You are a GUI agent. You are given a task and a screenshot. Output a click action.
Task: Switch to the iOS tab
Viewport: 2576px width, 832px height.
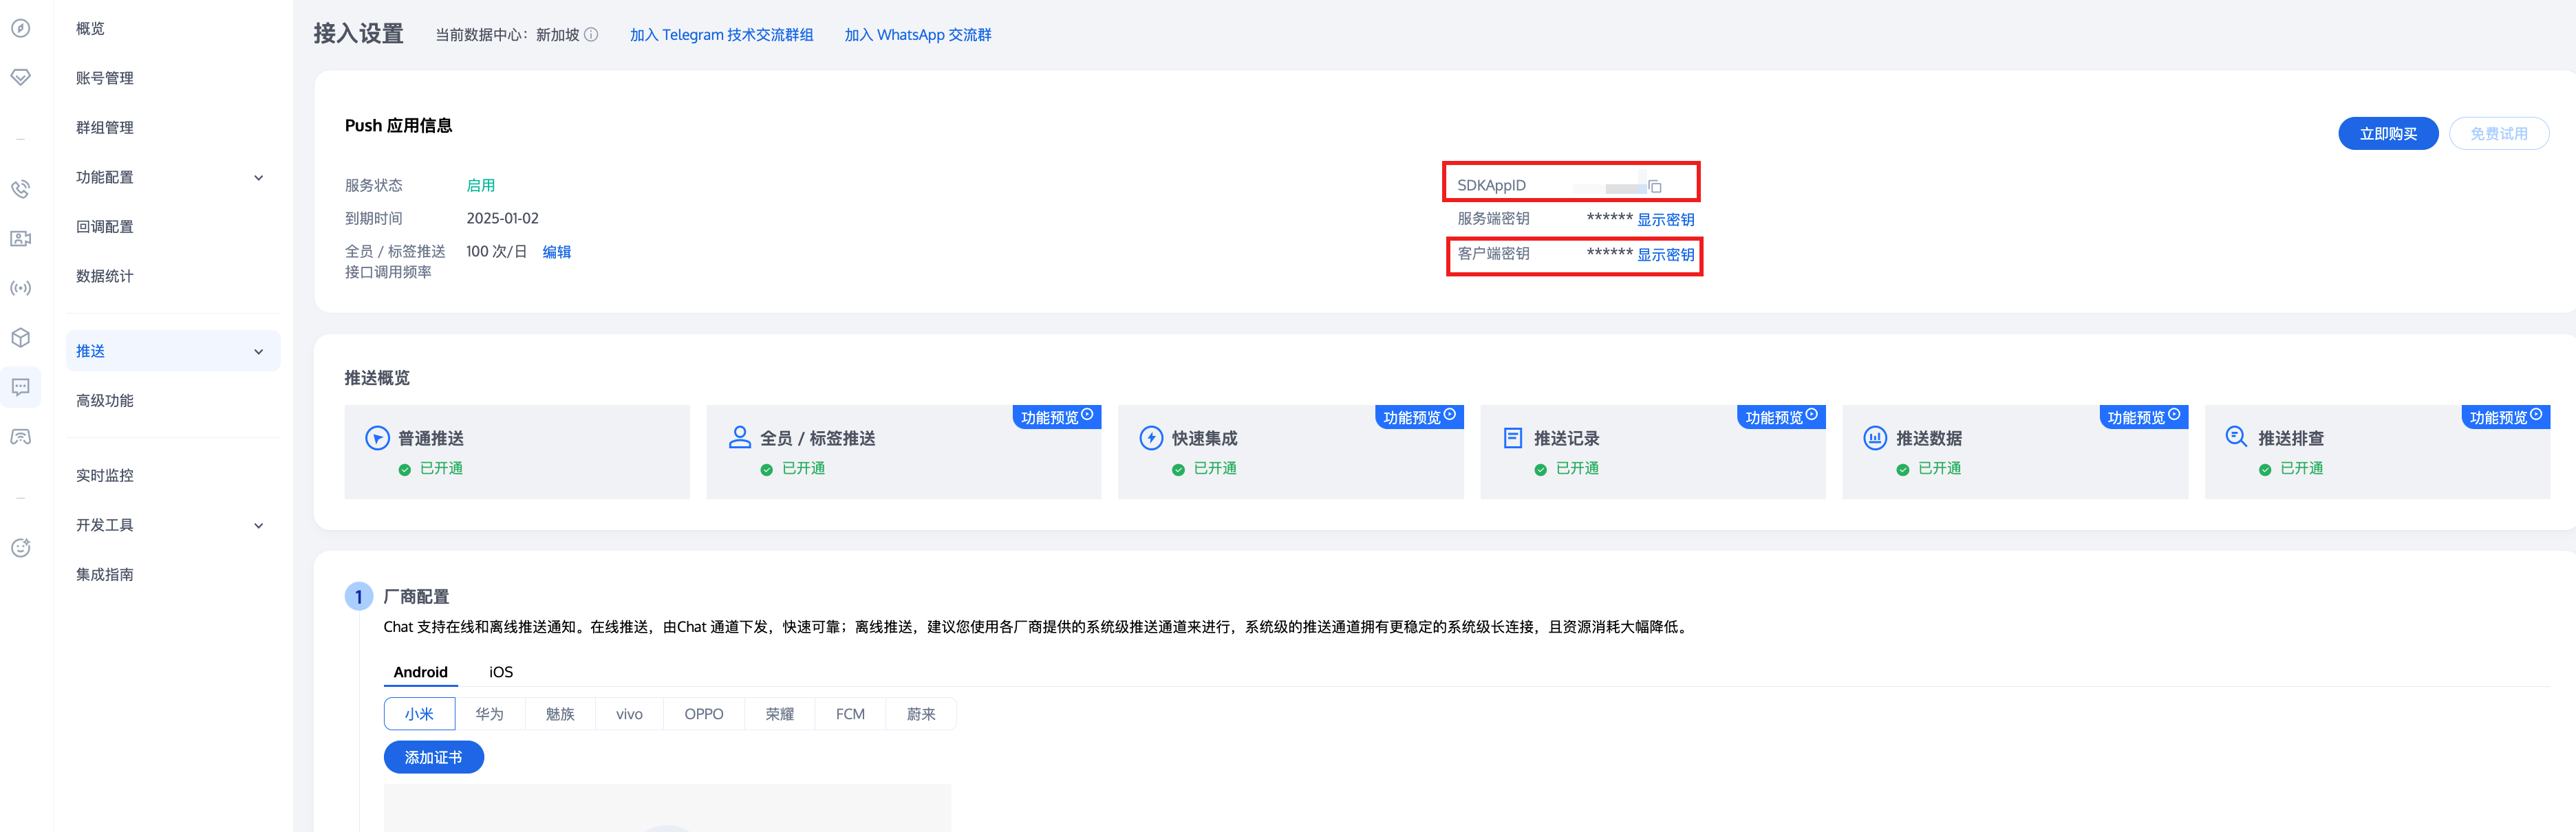[500, 672]
